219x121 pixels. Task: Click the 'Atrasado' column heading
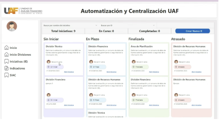[x=178, y=39]
